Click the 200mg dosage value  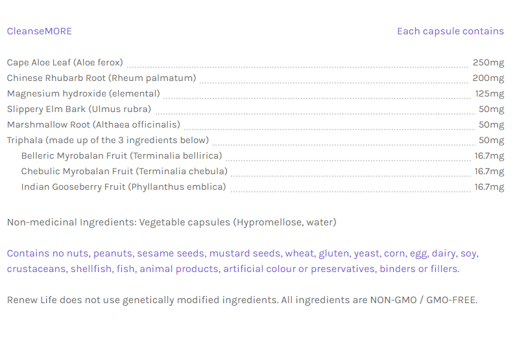(x=488, y=78)
